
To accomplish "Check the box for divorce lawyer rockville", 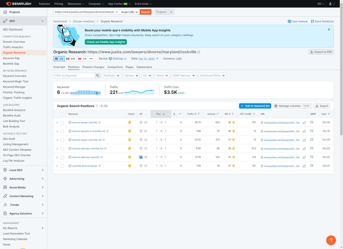I will (62, 123).
